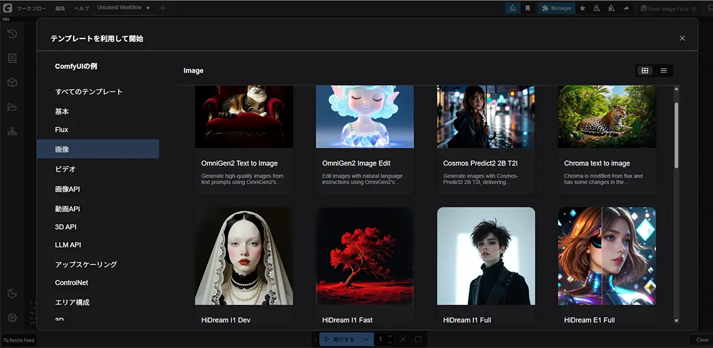Click the ComfyUI logo icon
The height and width of the screenshot is (348, 713).
tap(8, 8)
